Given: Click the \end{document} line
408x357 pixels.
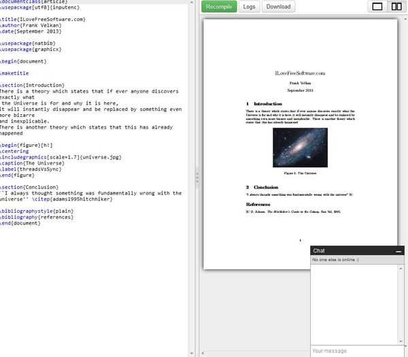Looking at the screenshot, I should (x=20, y=223).
